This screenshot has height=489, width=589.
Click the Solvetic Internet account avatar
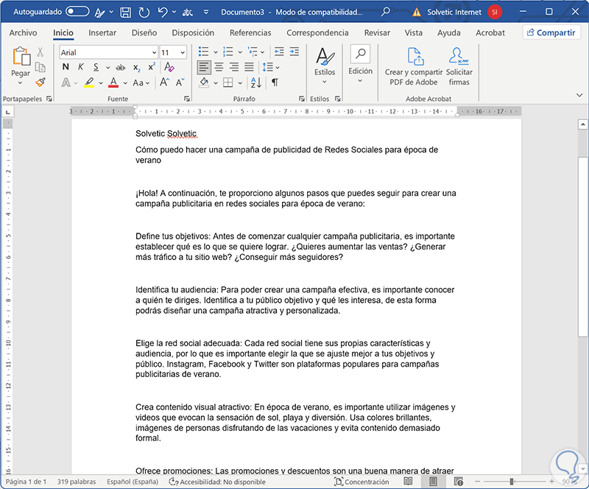click(x=494, y=12)
